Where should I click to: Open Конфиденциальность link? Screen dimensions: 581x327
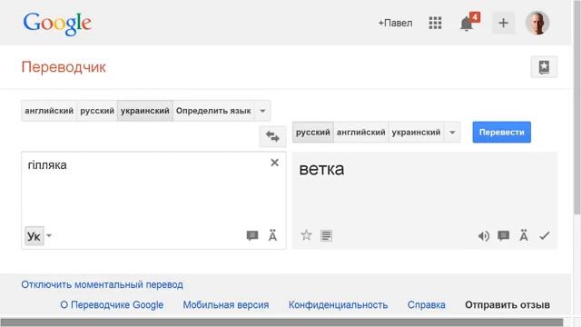point(339,305)
